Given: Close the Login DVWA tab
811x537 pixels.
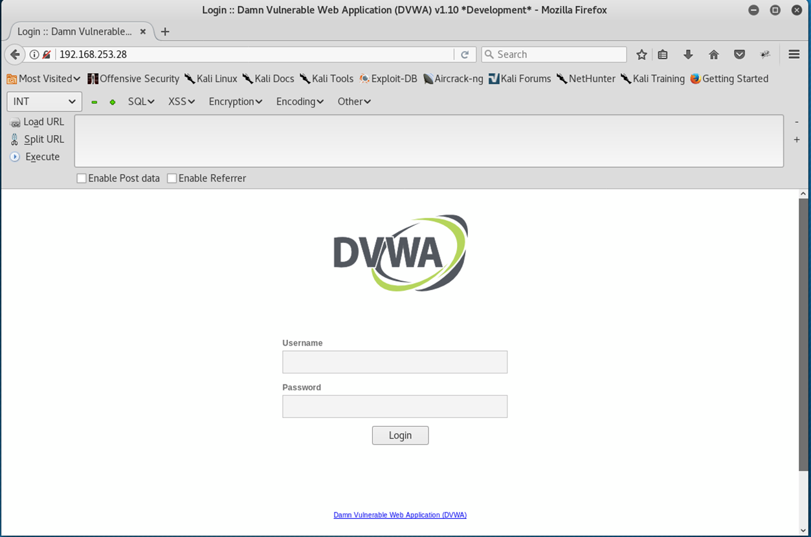Looking at the screenshot, I should point(143,32).
